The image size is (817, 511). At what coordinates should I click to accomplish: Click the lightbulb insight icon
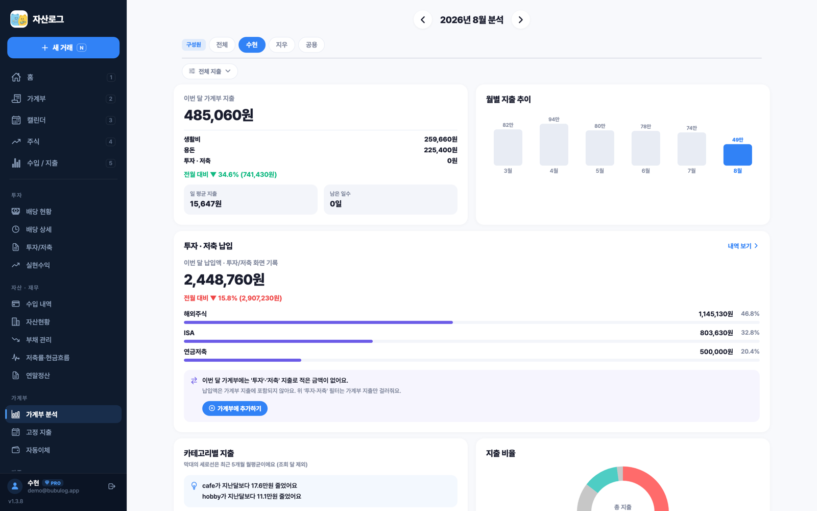(x=194, y=486)
